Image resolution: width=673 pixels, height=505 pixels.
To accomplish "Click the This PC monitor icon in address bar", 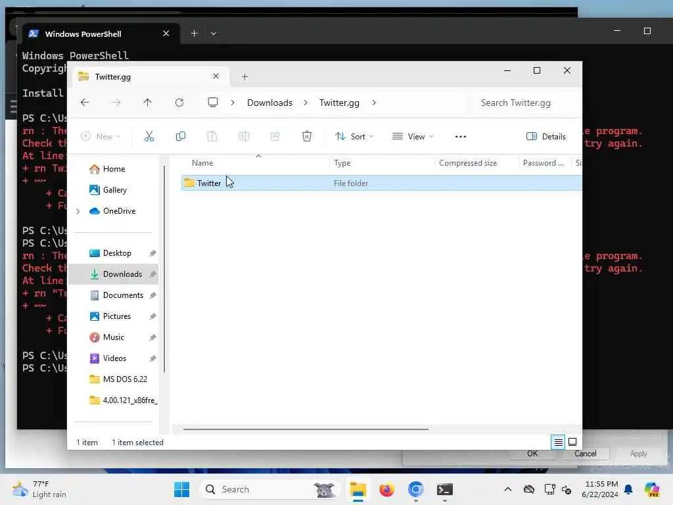I will (x=213, y=102).
